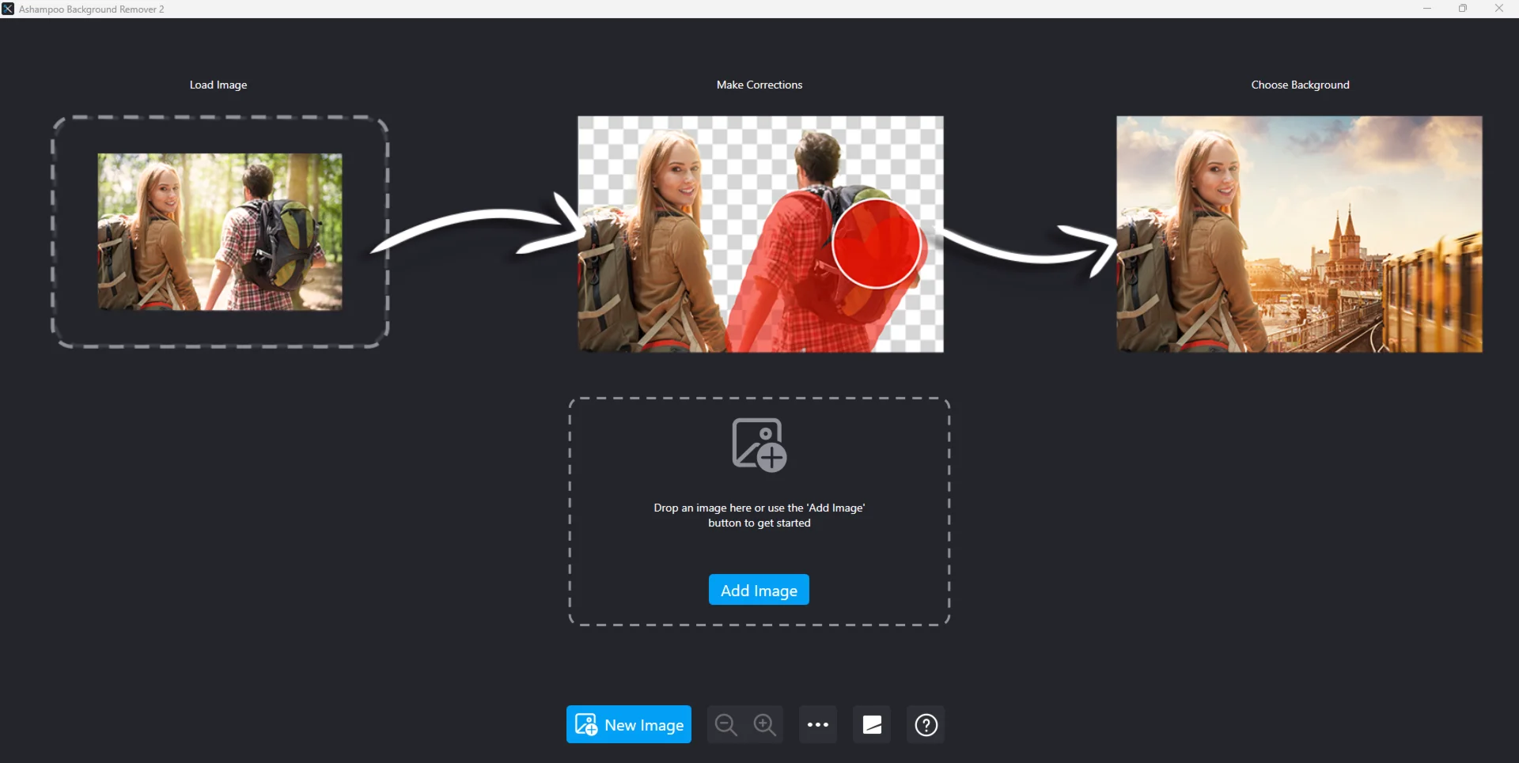Zoom in with the plus magnifier
The image size is (1519, 763).
pos(764,724)
